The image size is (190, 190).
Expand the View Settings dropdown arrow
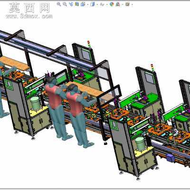pyautogui.click(x=132, y=5)
